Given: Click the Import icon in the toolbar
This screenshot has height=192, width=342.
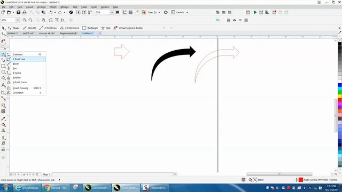Looking at the screenshot, I should coord(79,12).
